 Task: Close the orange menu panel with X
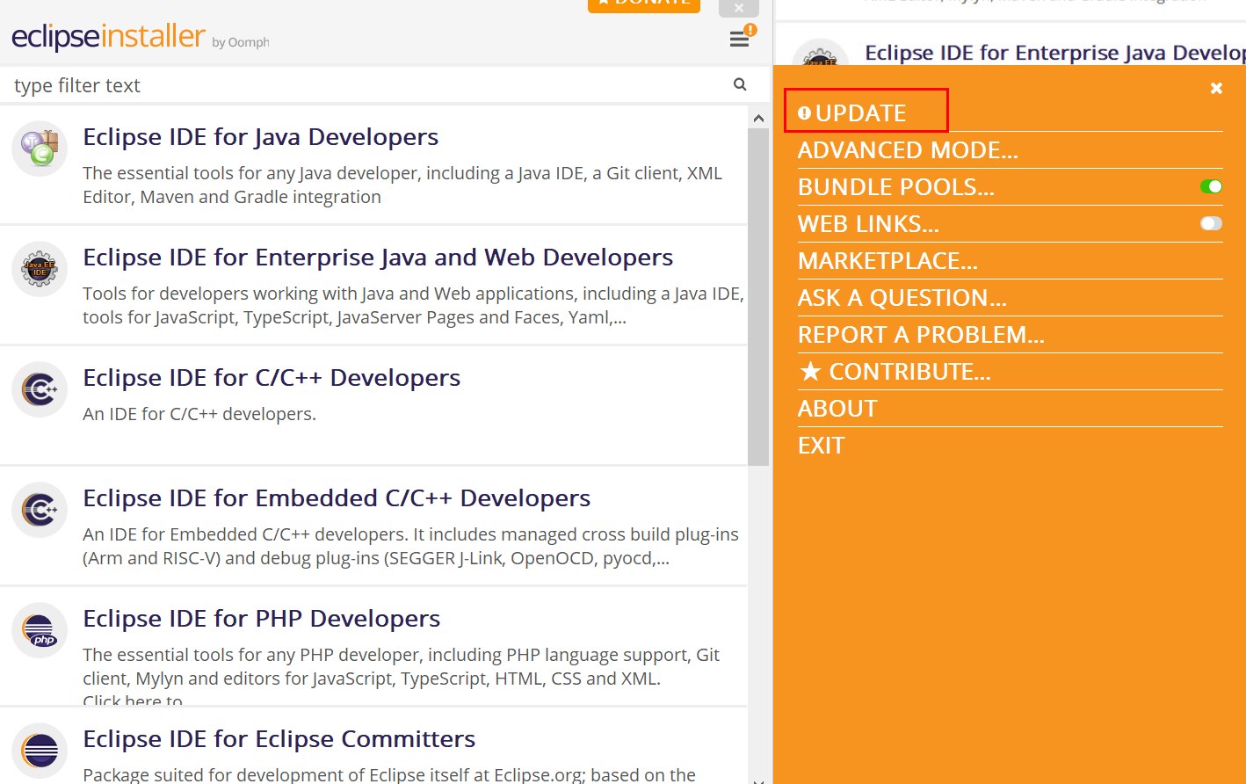pos(1216,88)
